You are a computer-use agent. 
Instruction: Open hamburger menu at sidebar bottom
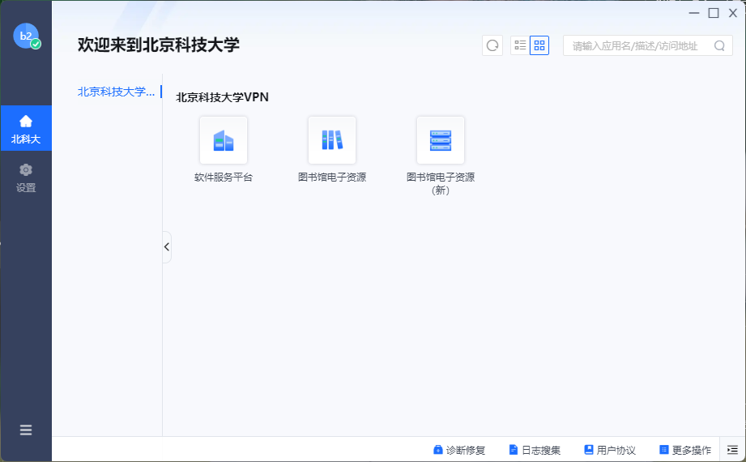click(x=26, y=430)
